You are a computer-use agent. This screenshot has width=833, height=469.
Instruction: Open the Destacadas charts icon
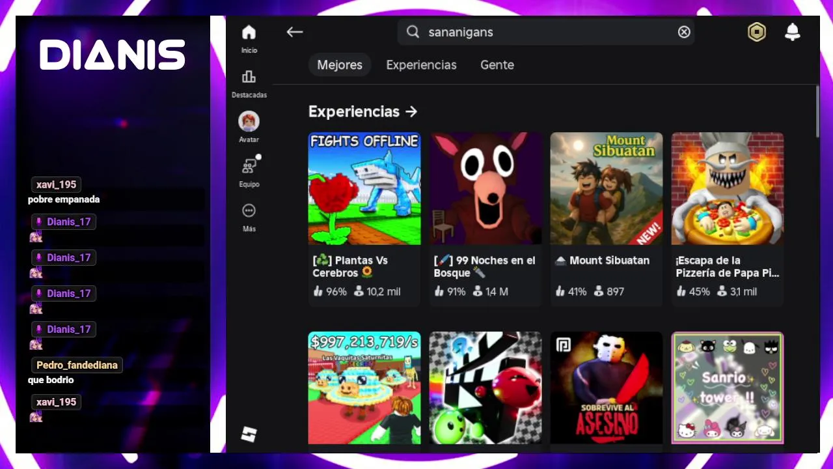pos(249,77)
